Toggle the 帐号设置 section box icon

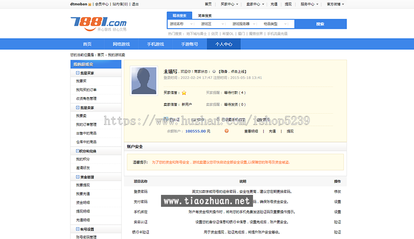click(x=78, y=229)
